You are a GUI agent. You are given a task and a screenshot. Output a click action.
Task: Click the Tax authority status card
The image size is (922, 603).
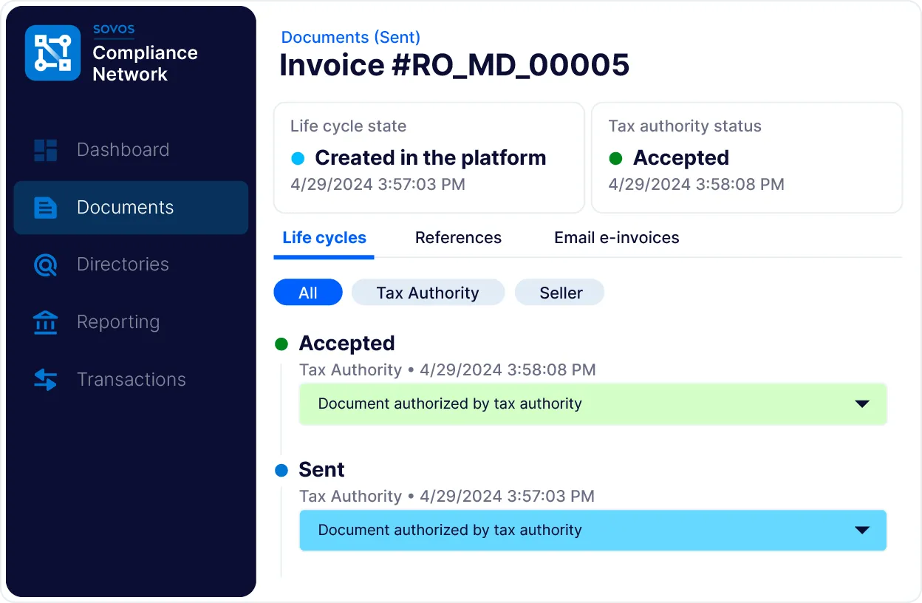(x=746, y=157)
